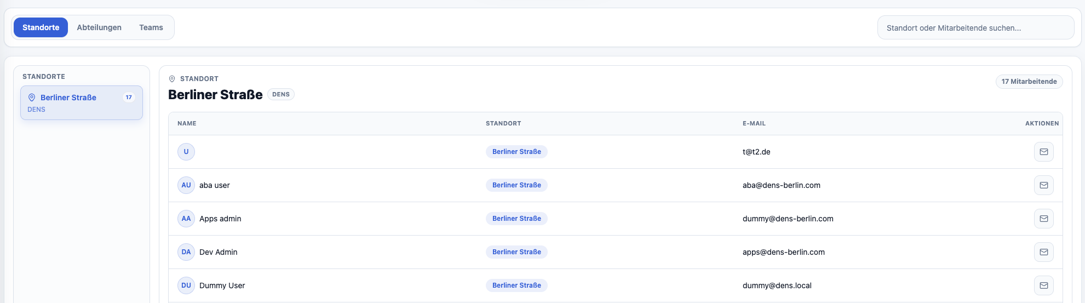Click the name Apps admin
This screenshot has height=303, width=1085.
click(x=220, y=219)
